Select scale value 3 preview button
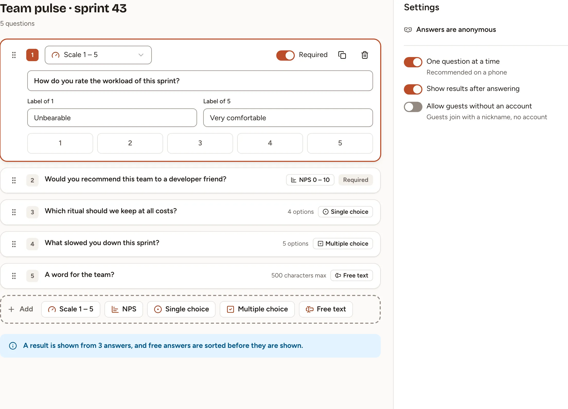 (x=200, y=143)
